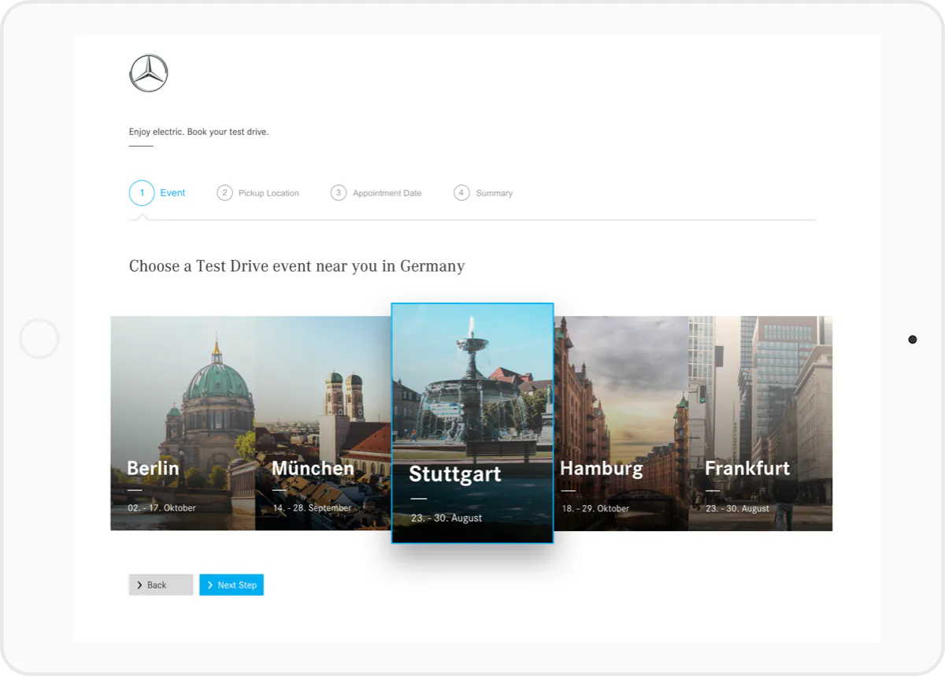945x676 pixels.
Task: Click the 'Enjoy electric. Book your test drive.' tagline
Action: [x=198, y=132]
